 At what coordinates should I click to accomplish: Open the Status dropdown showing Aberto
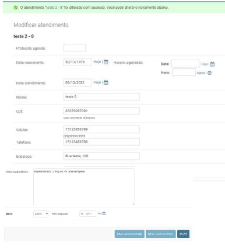pyautogui.click(x=41, y=214)
